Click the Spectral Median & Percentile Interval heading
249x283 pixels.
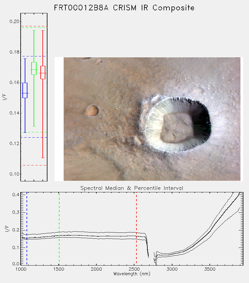tap(132, 188)
